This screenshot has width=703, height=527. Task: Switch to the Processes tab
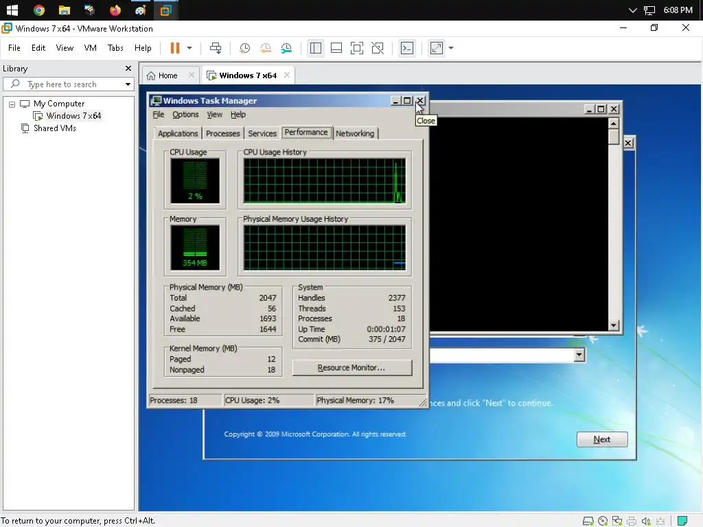[x=223, y=134]
